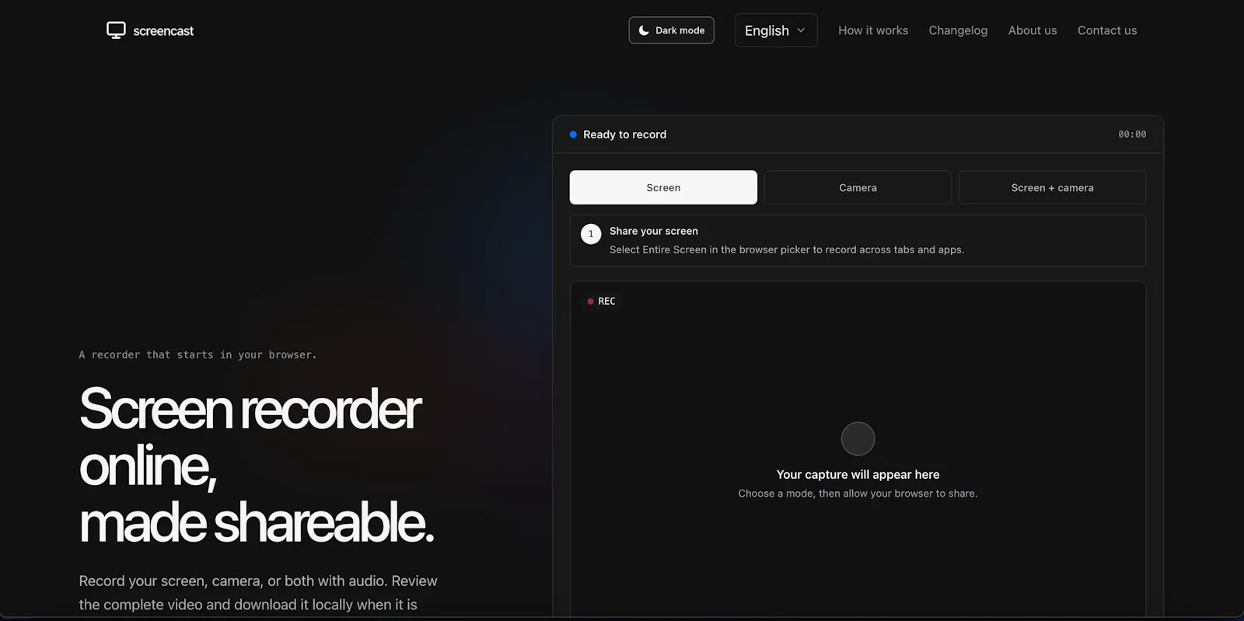Screen dimensions: 1244x621
Task: Switch to the Camera mode tab
Action: tap(858, 187)
